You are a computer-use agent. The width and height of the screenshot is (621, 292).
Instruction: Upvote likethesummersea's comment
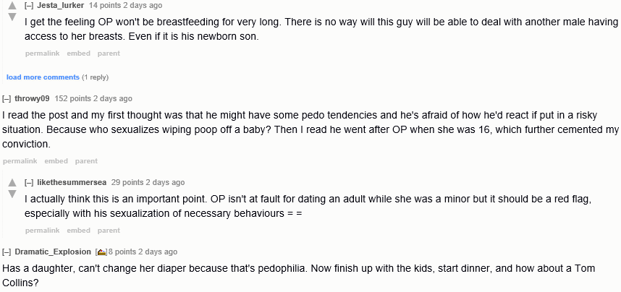pos(12,183)
